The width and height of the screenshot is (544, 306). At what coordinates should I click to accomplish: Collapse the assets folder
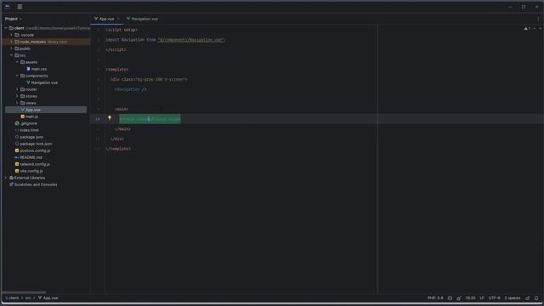click(x=17, y=62)
